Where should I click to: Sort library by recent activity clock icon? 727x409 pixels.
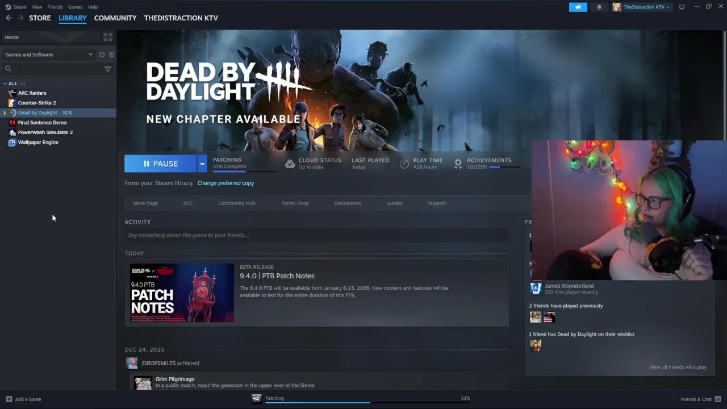(x=102, y=55)
